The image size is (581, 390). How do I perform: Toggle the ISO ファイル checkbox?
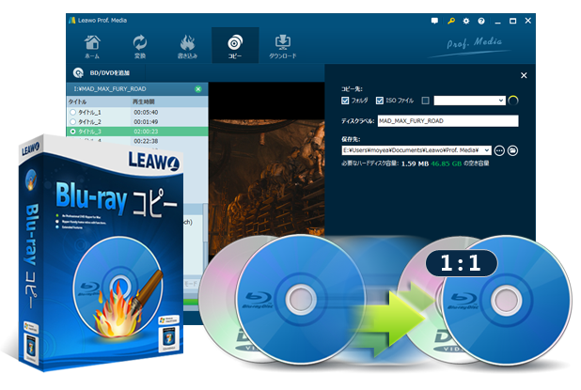(x=380, y=101)
